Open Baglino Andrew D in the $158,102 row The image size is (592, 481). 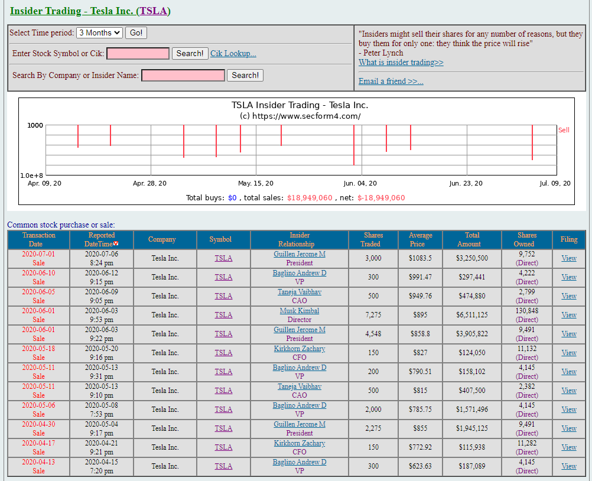pos(300,368)
